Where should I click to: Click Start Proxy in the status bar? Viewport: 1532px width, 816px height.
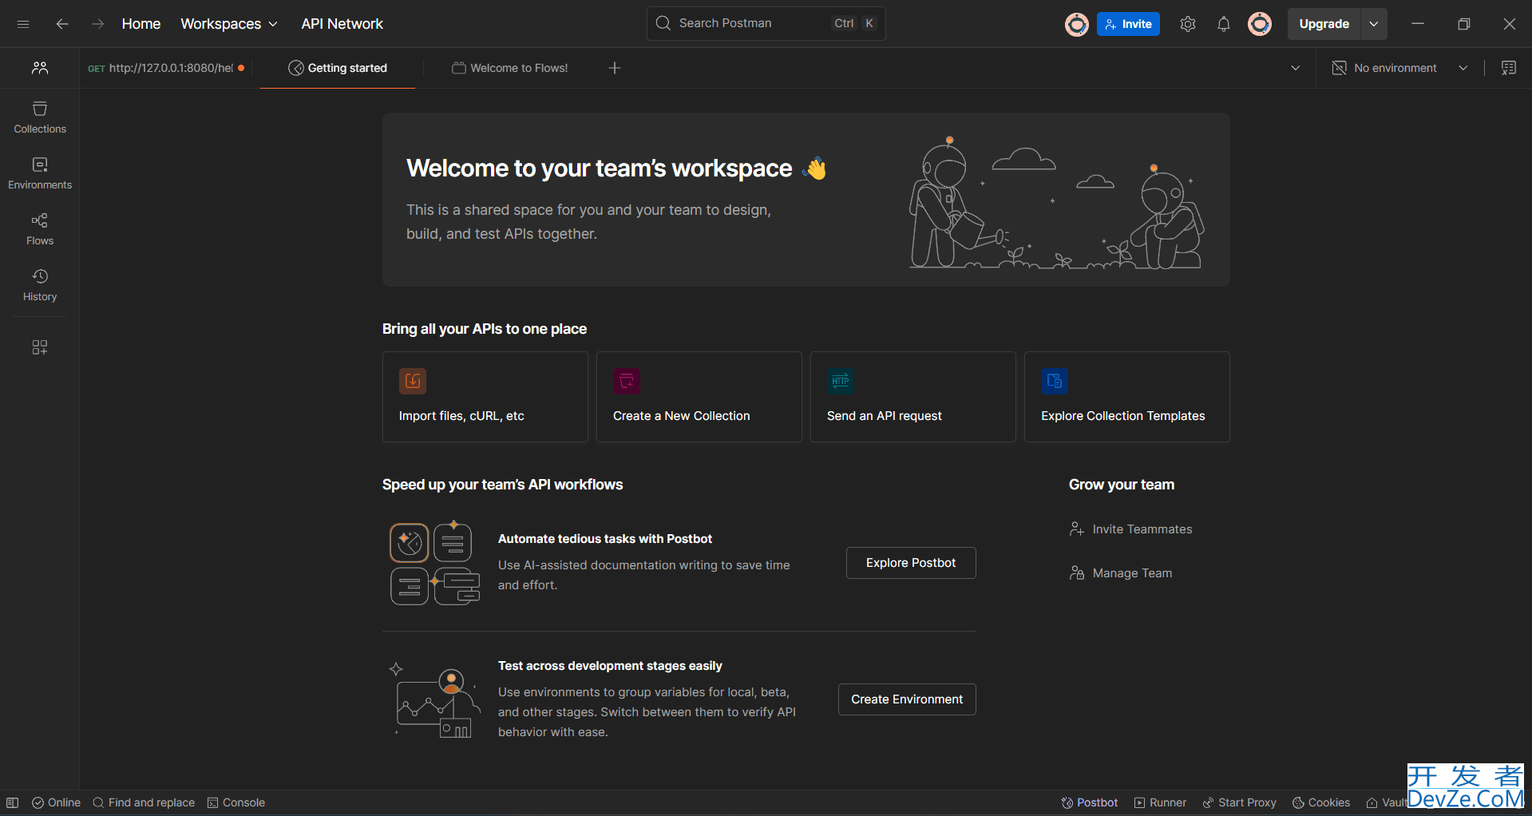(1240, 802)
